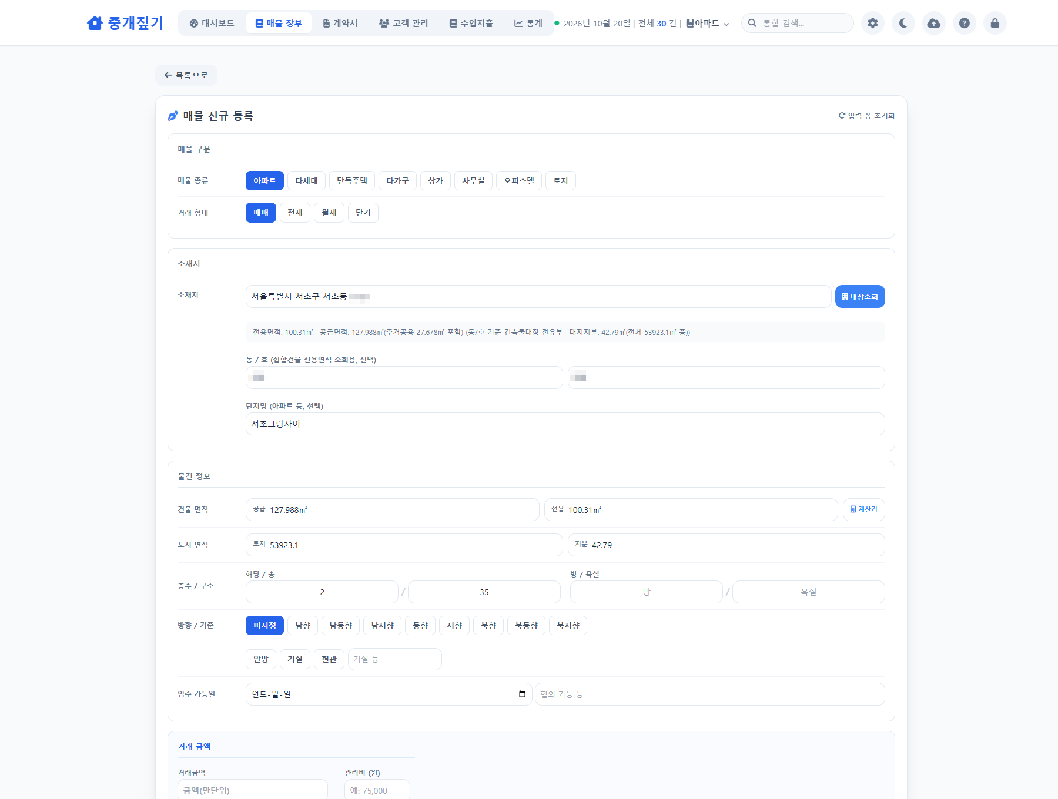Open the 계약서 tab
The image size is (1058, 799).
(340, 23)
